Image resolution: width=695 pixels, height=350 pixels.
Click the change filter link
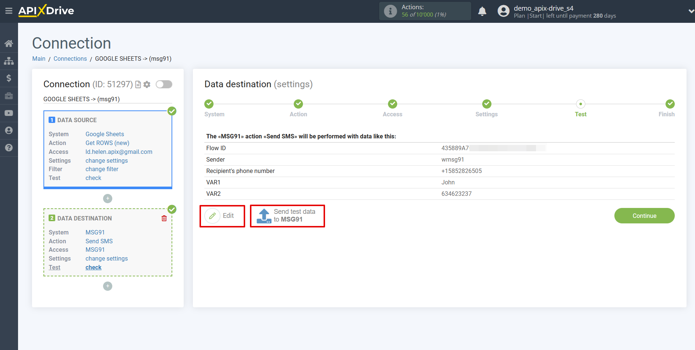click(x=102, y=169)
